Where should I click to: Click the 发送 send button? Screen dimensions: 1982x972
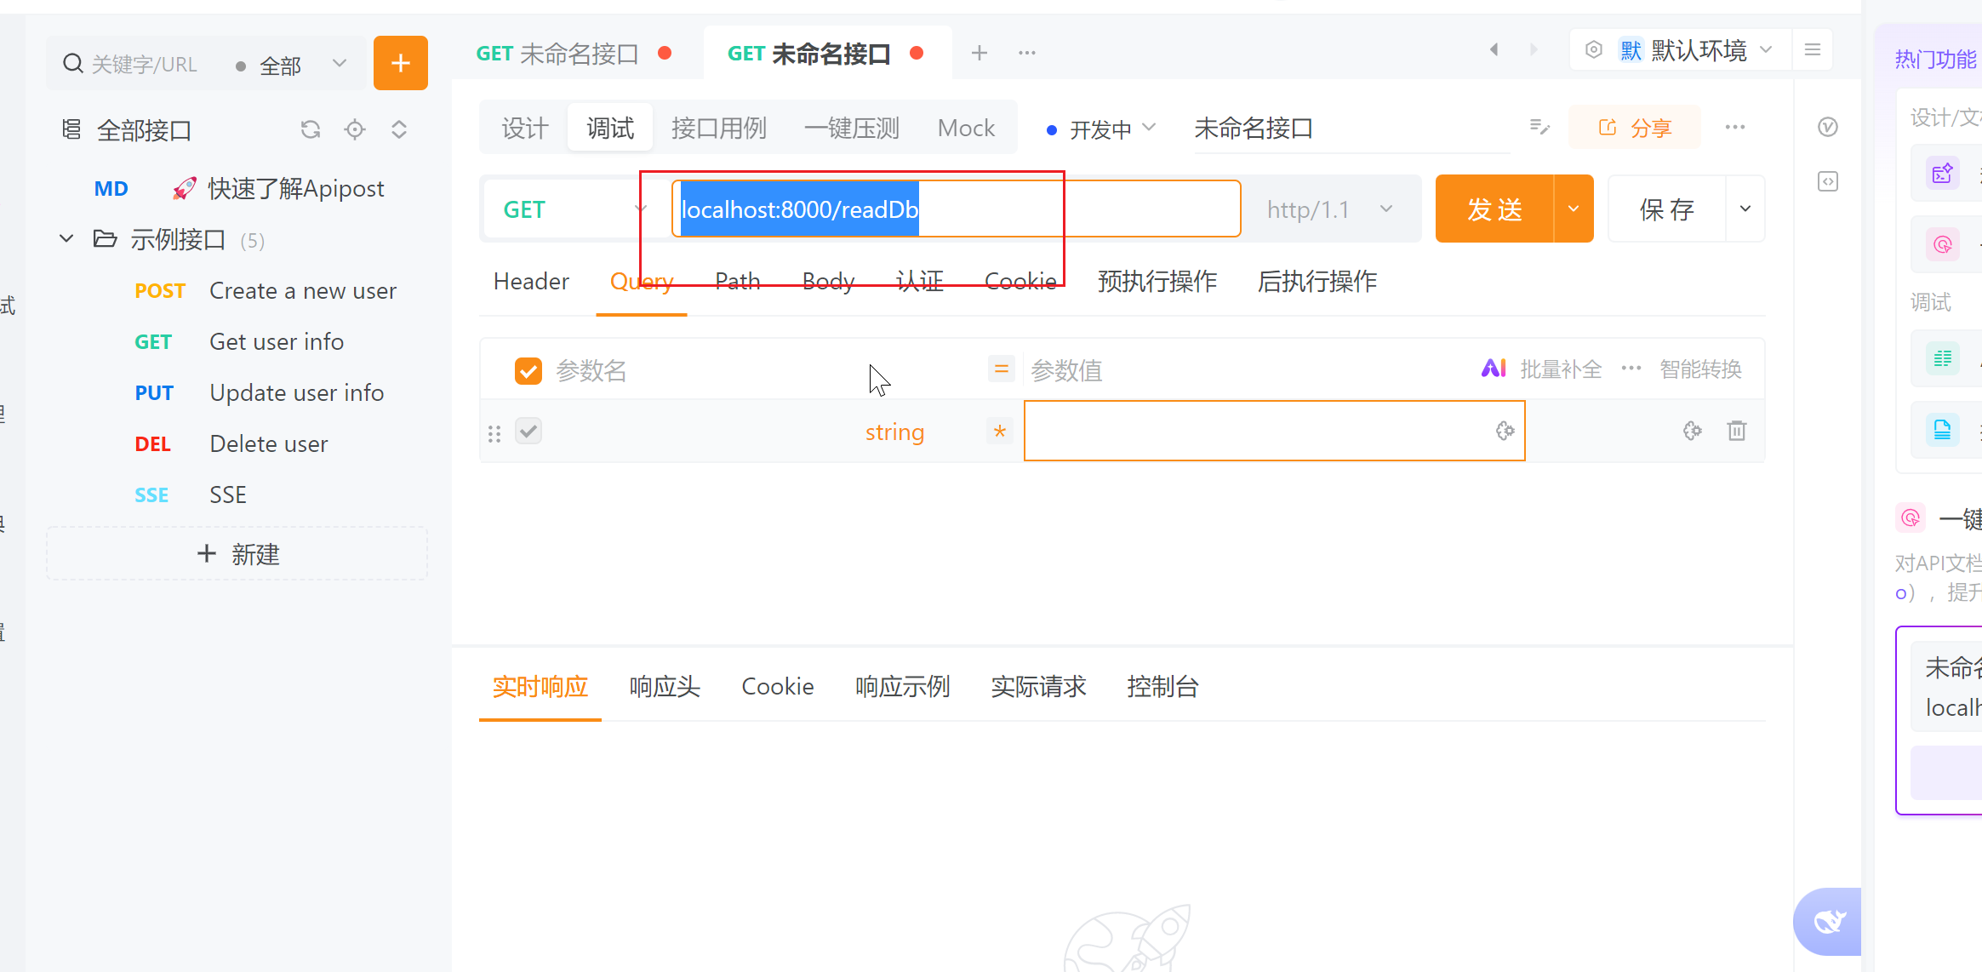click(1494, 209)
